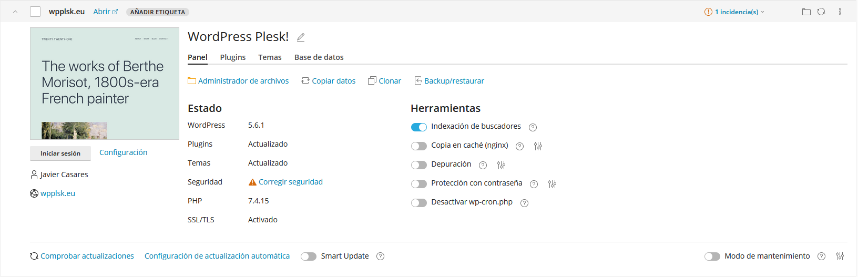This screenshot has width=858, height=277.
Task: Open settings sliders for Protección con contraseña
Action: coord(552,184)
